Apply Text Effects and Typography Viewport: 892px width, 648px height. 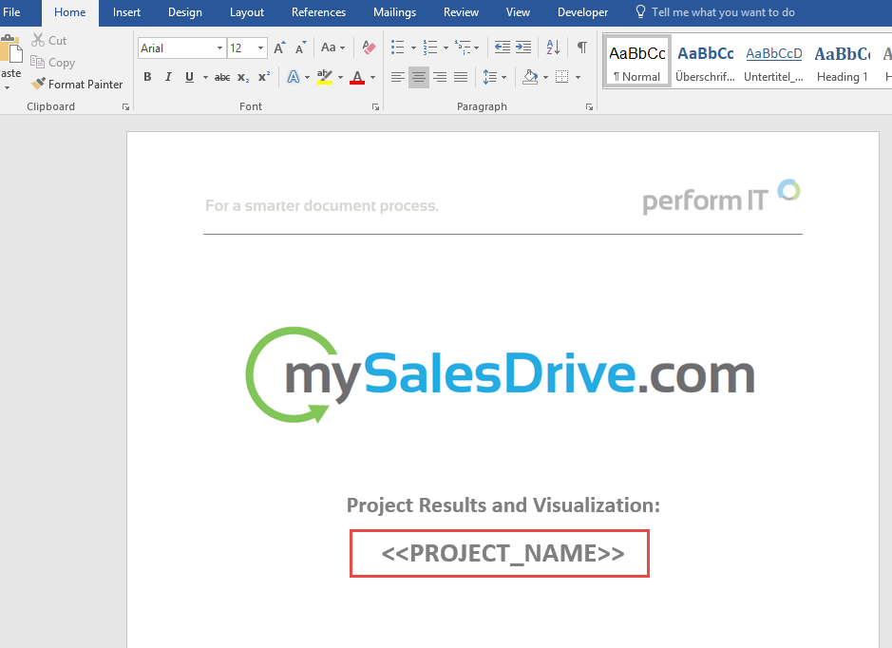[293, 77]
